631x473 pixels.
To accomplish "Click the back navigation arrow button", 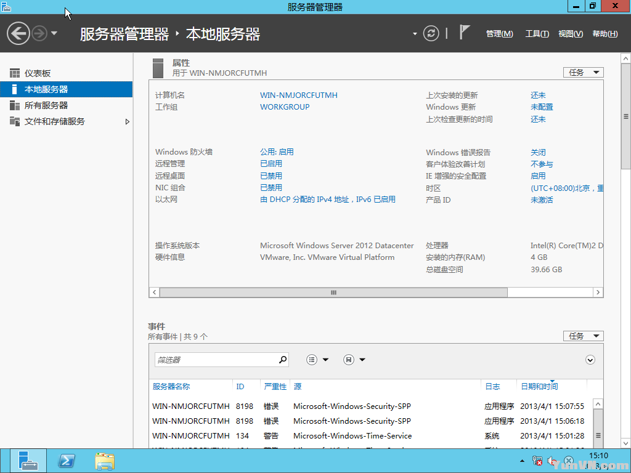I will [x=18, y=33].
